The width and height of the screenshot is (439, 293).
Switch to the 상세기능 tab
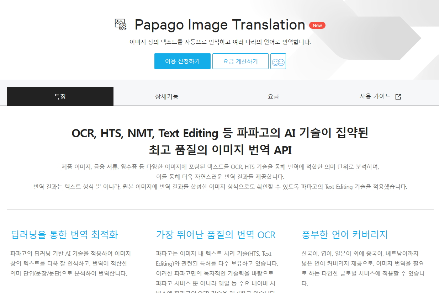[167, 96]
